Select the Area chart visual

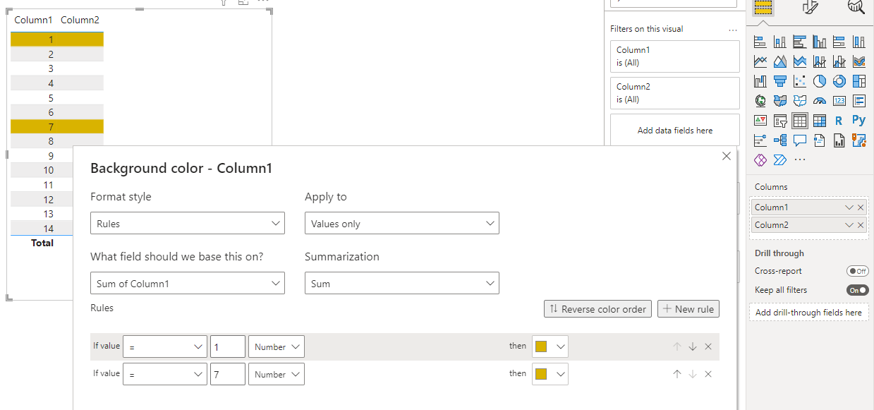coord(779,61)
